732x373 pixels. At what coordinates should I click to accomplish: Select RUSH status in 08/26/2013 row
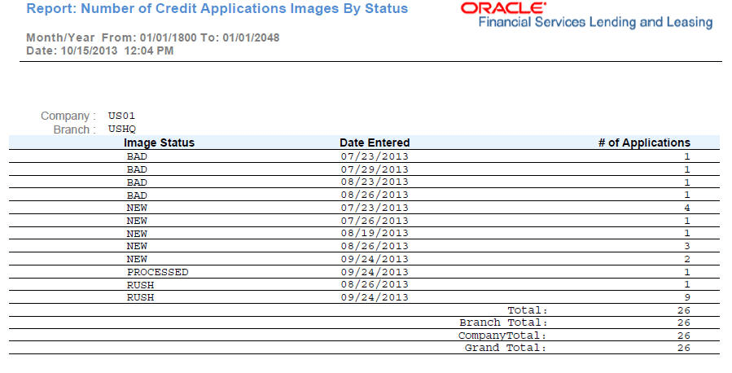pyautogui.click(x=140, y=285)
